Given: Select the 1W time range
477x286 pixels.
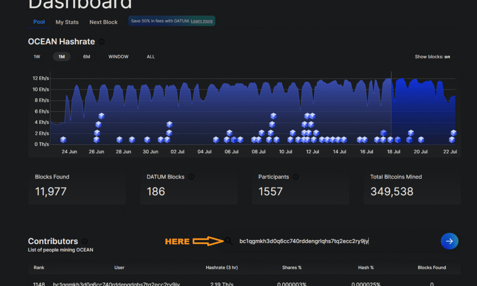Looking at the screenshot, I should [37, 56].
